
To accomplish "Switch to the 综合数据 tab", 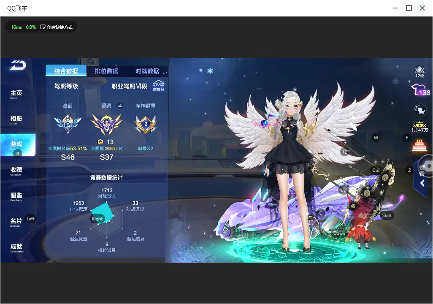I will coord(66,71).
